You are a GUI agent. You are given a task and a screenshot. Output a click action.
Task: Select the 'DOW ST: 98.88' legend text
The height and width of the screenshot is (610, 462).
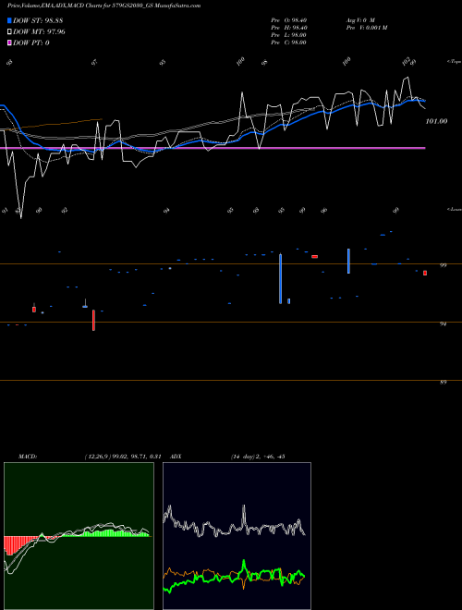pos(38,20)
